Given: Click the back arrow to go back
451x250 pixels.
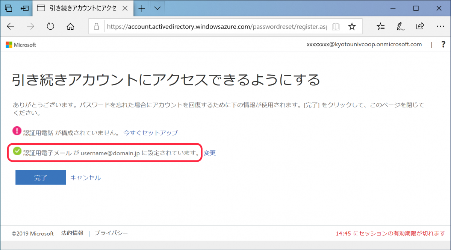Looking at the screenshot, I should click(x=11, y=26).
